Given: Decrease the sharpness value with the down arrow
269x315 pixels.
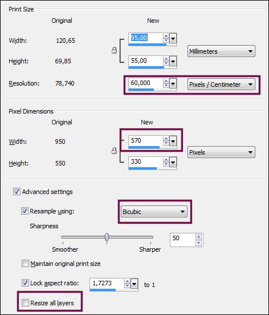Looking at the screenshot, I should [x=198, y=243].
